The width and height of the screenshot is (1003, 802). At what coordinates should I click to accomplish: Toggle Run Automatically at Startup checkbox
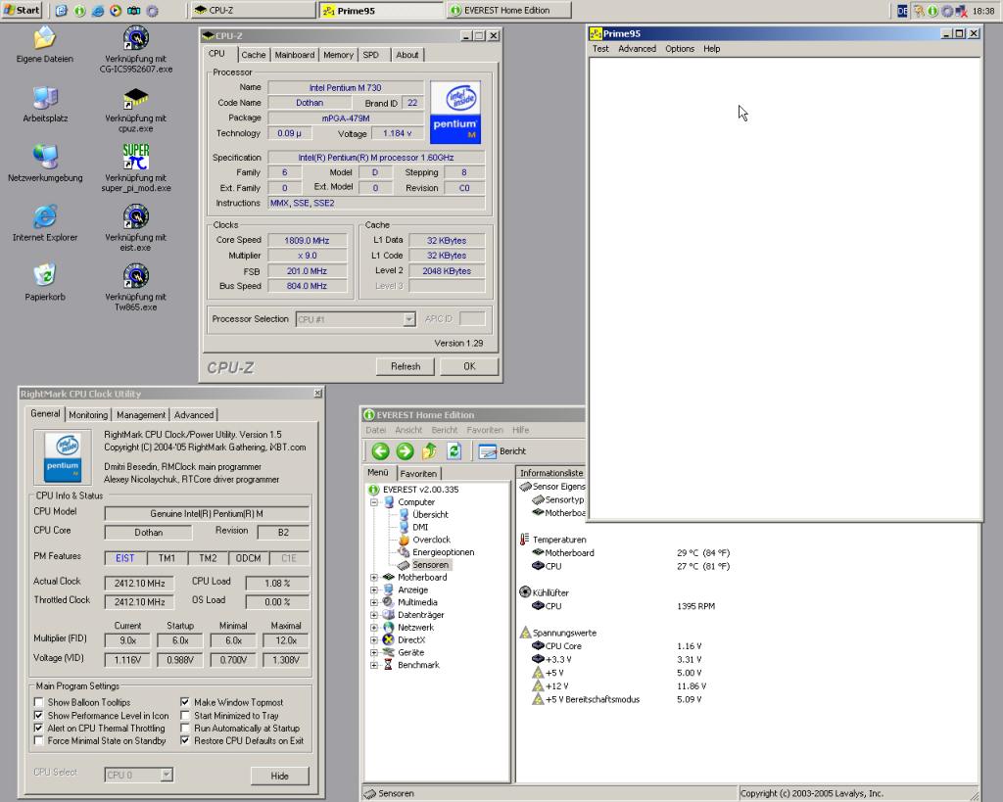(x=185, y=728)
